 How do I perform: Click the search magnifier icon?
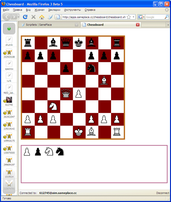167,17
